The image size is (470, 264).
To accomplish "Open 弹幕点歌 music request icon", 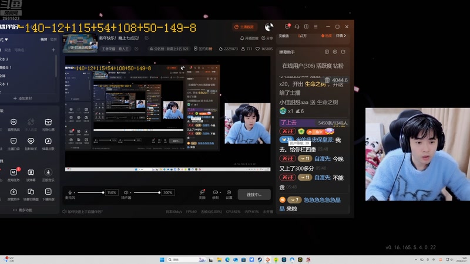I will pyautogui.click(x=48, y=141).
